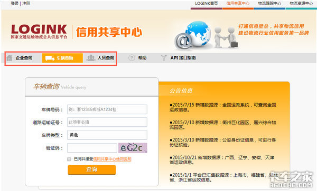
Task: Select the 人员查询 menu item
Action: click(x=106, y=58)
